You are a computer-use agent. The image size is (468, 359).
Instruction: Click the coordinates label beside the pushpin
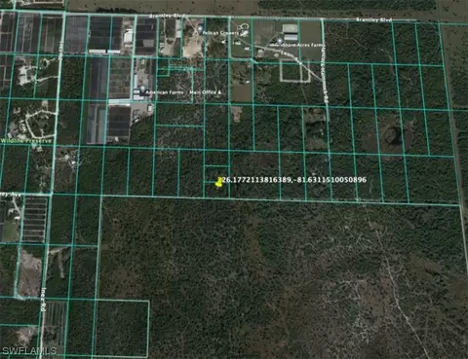click(294, 180)
